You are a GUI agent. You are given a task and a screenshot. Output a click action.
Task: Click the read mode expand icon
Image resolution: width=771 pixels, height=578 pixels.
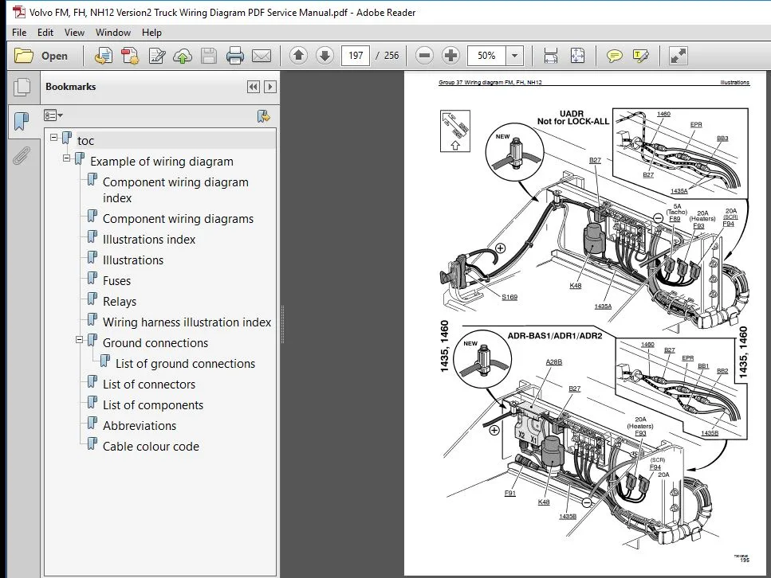point(678,56)
